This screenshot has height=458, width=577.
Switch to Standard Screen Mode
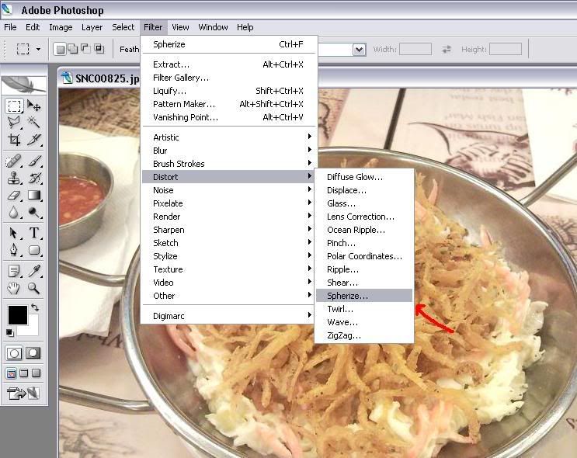pyautogui.click(x=11, y=373)
